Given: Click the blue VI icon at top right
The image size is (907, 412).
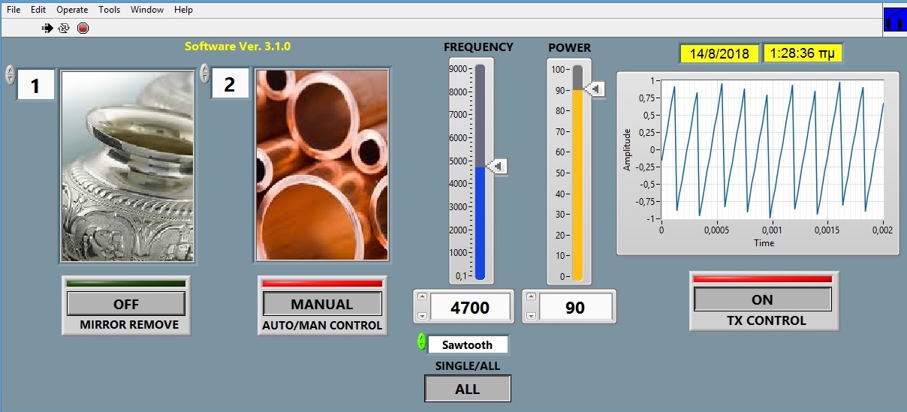Looking at the screenshot, I should click(894, 20).
